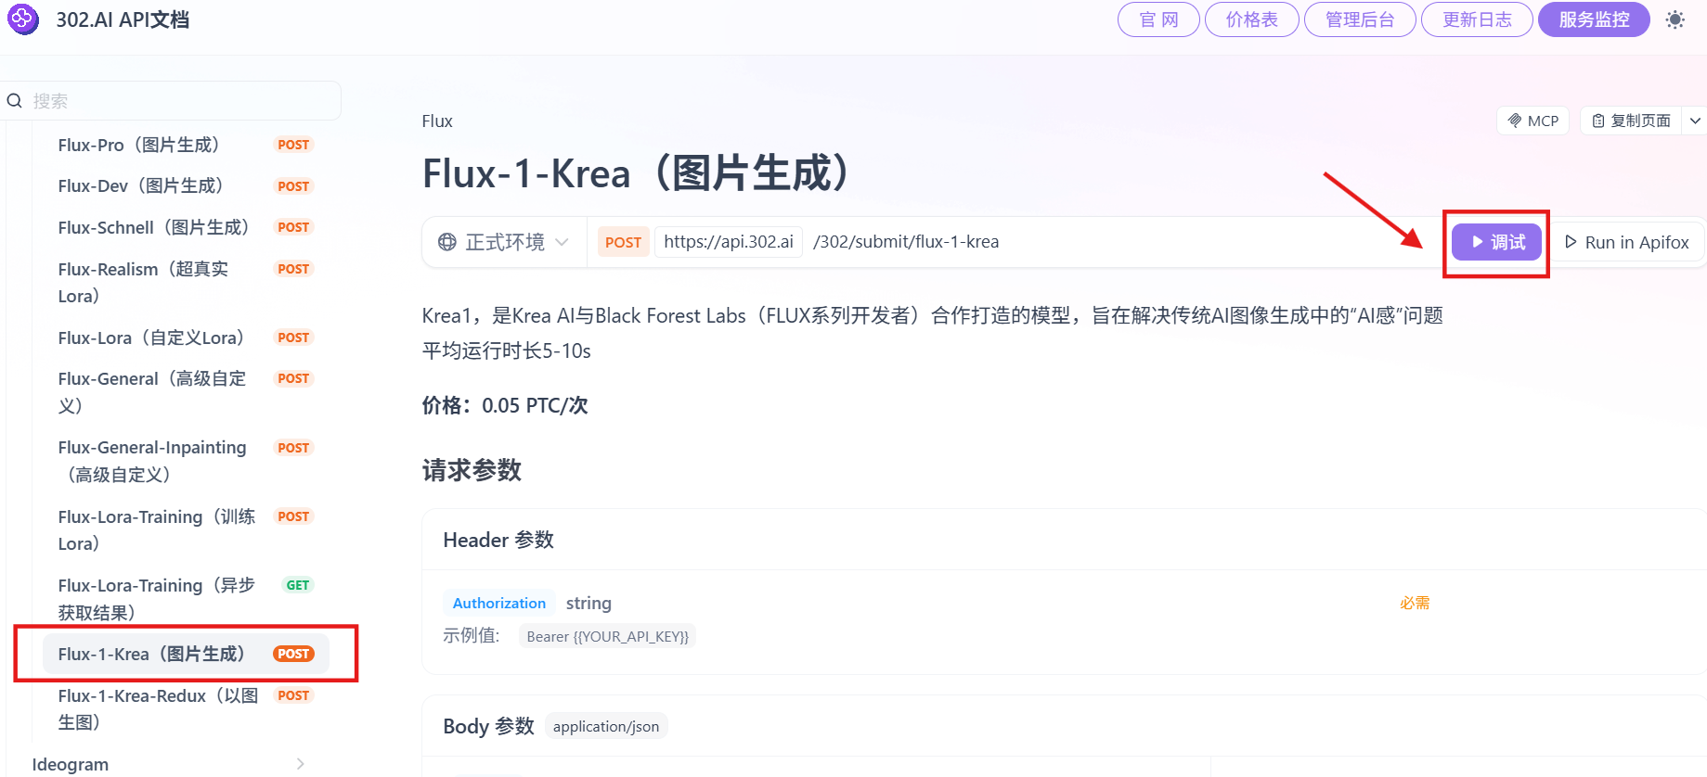Click the application/json content type tag
The height and width of the screenshot is (777, 1707).
click(606, 726)
